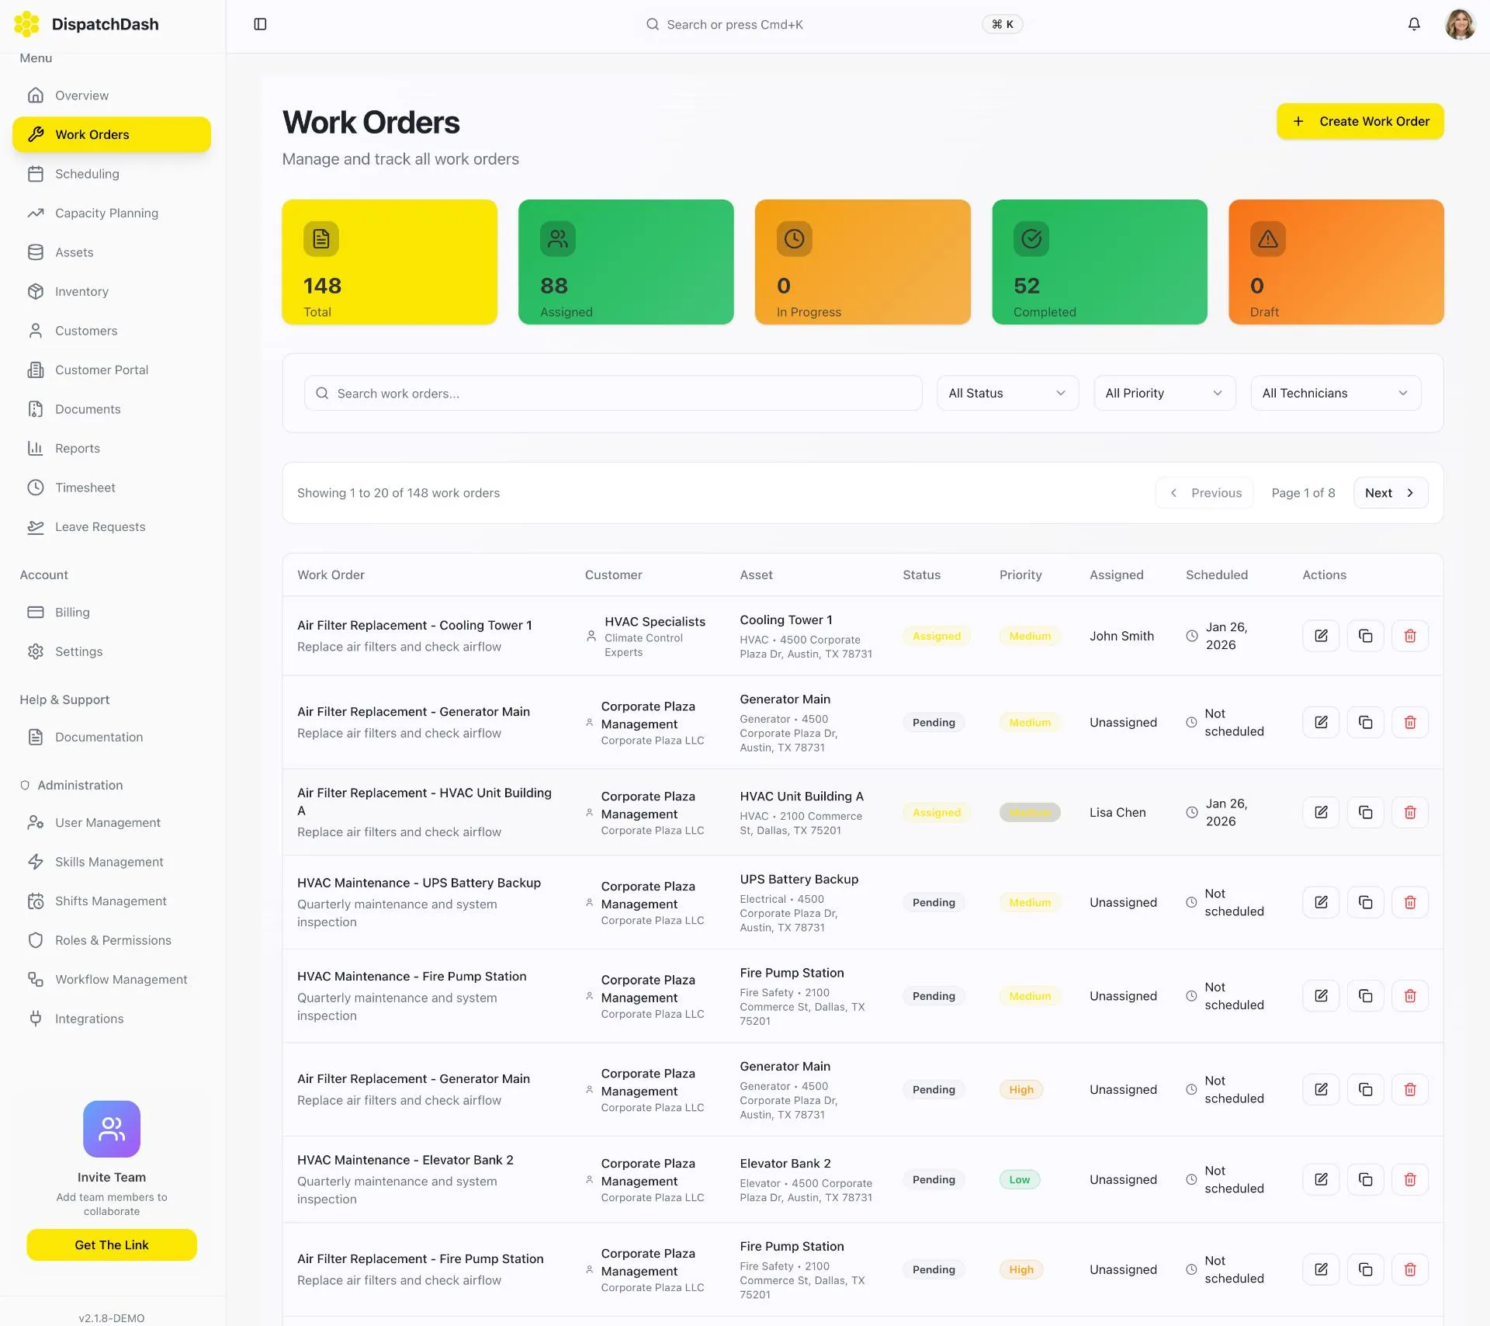This screenshot has height=1326, width=1490.
Task: Delete the UPS Battery Backup work order
Action: 1410,902
